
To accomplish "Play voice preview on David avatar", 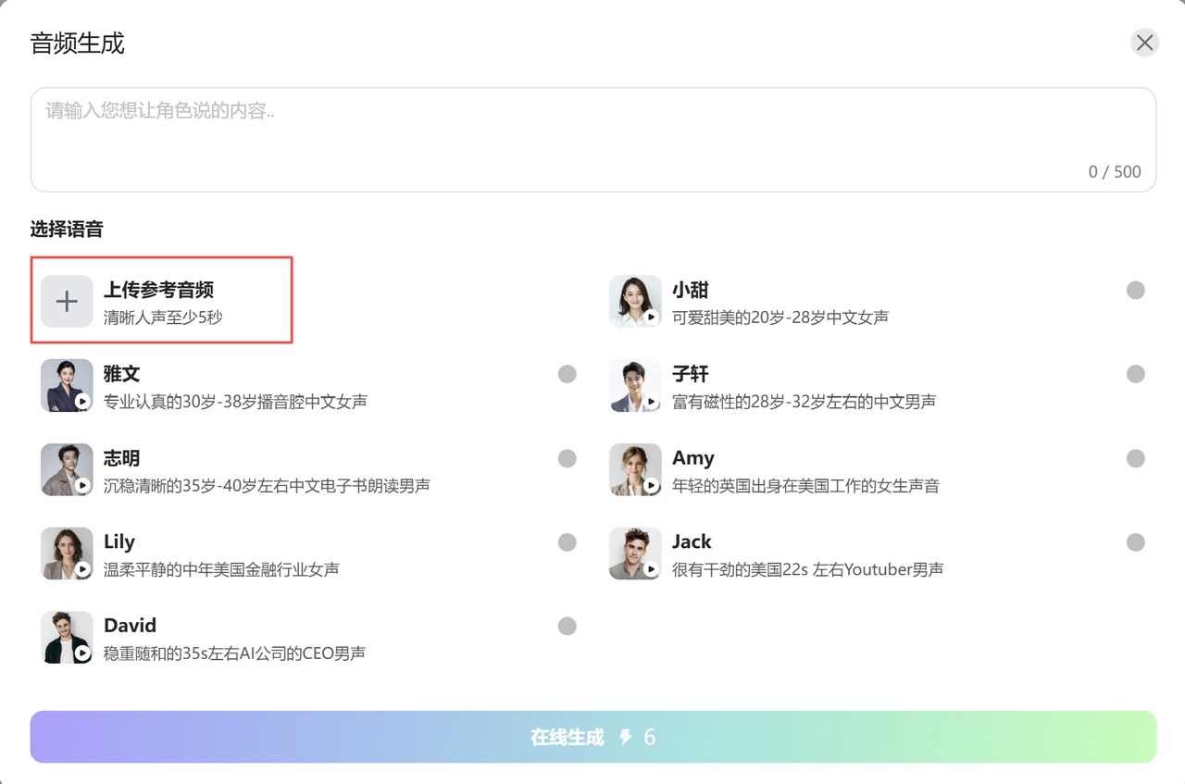I will tap(82, 653).
